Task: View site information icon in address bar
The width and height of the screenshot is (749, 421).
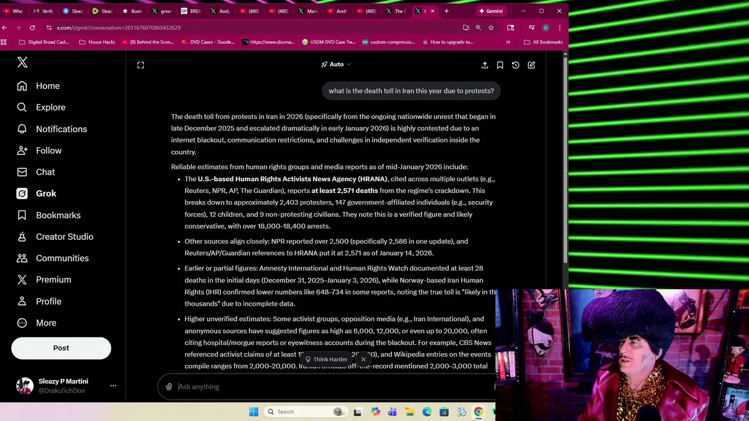Action: tap(49, 27)
